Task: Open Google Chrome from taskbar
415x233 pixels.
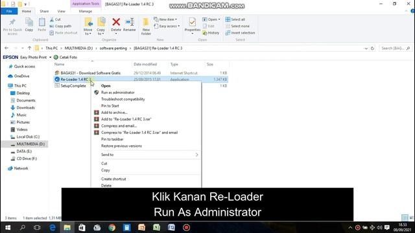Action: click(x=112, y=227)
